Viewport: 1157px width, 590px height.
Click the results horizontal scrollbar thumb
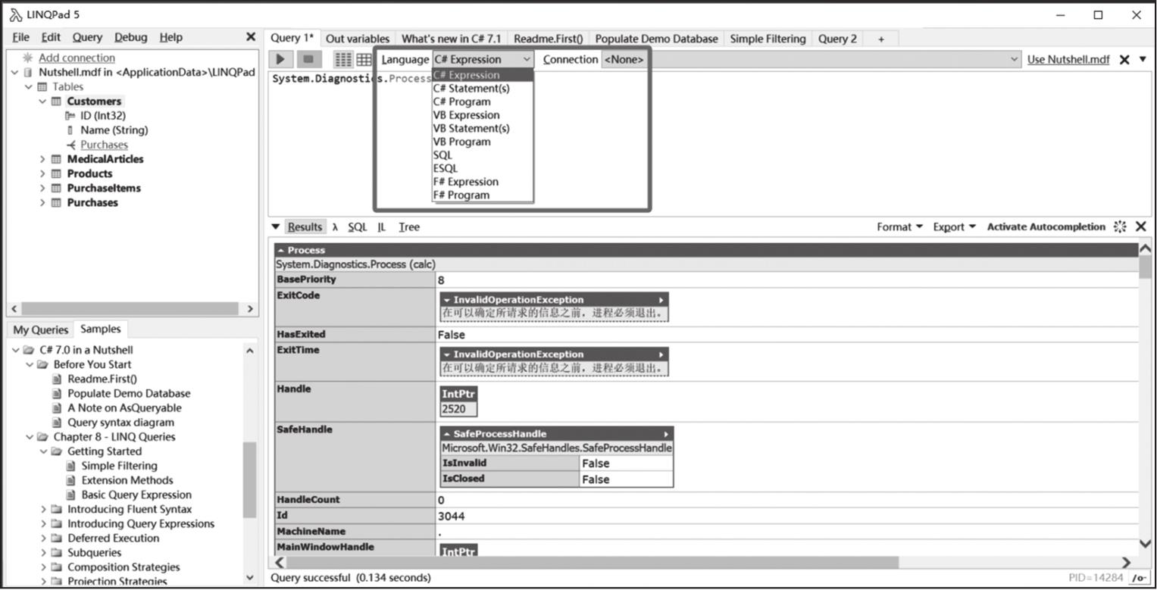[x=593, y=562]
